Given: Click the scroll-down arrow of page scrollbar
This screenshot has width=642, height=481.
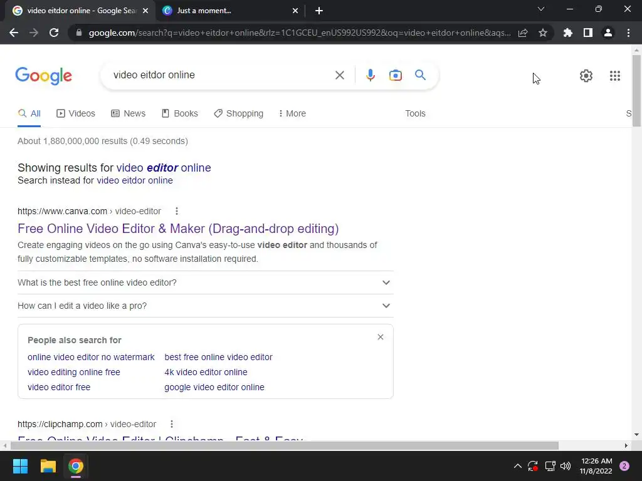Looking at the screenshot, I should click(x=636, y=435).
